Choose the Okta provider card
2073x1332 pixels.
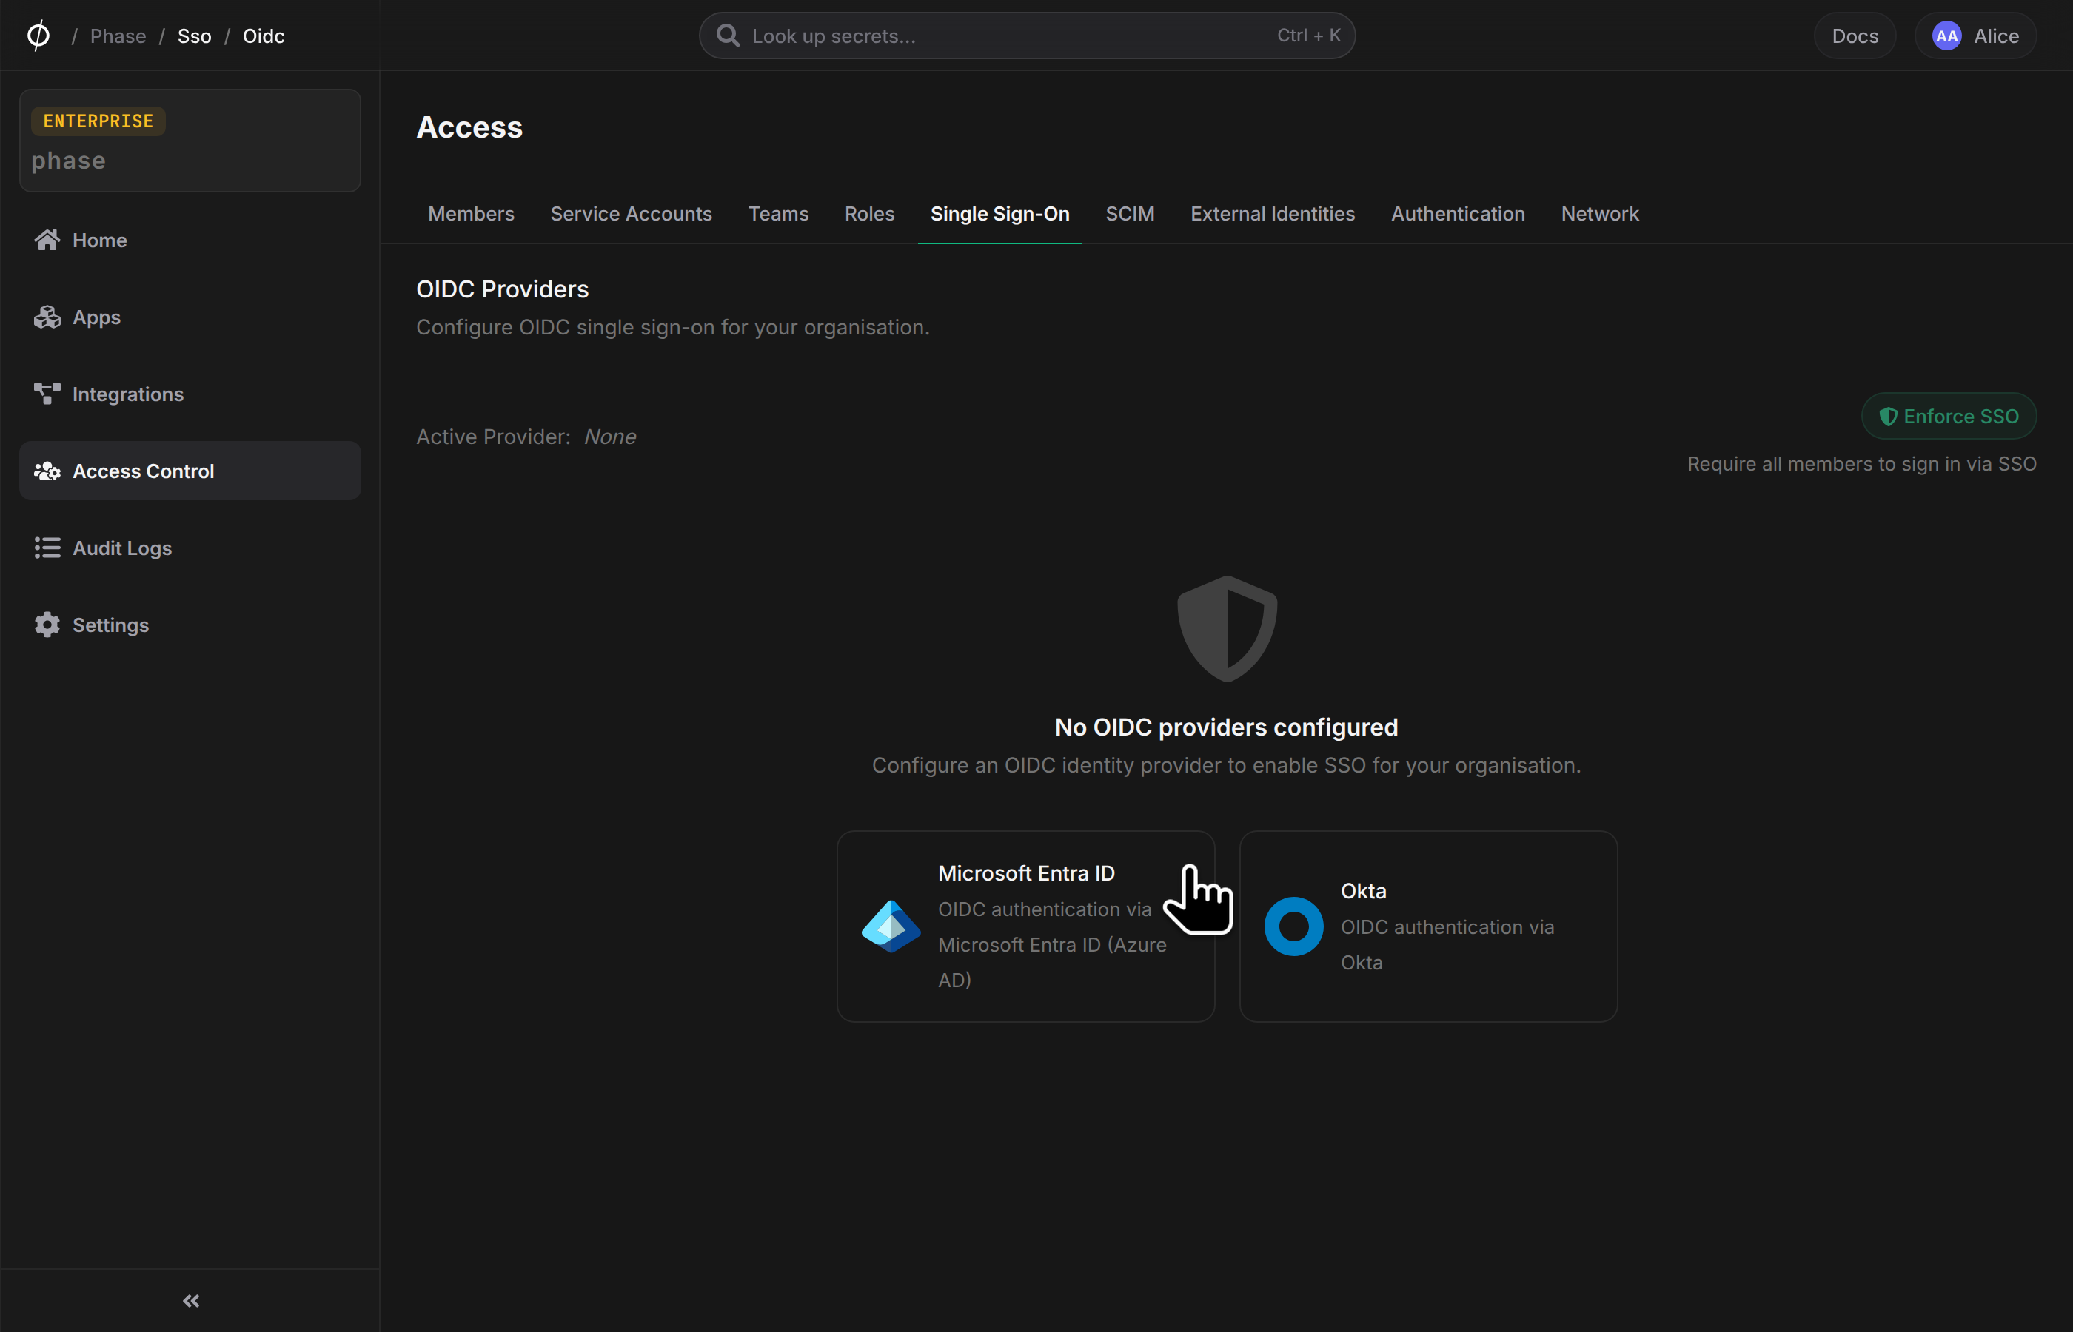1428,926
